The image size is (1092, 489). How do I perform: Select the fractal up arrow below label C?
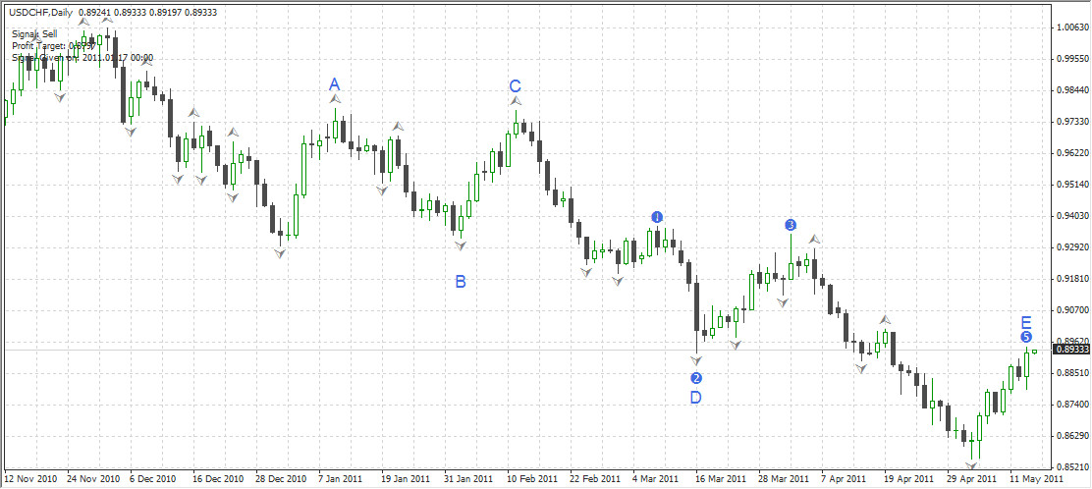pyautogui.click(x=516, y=100)
